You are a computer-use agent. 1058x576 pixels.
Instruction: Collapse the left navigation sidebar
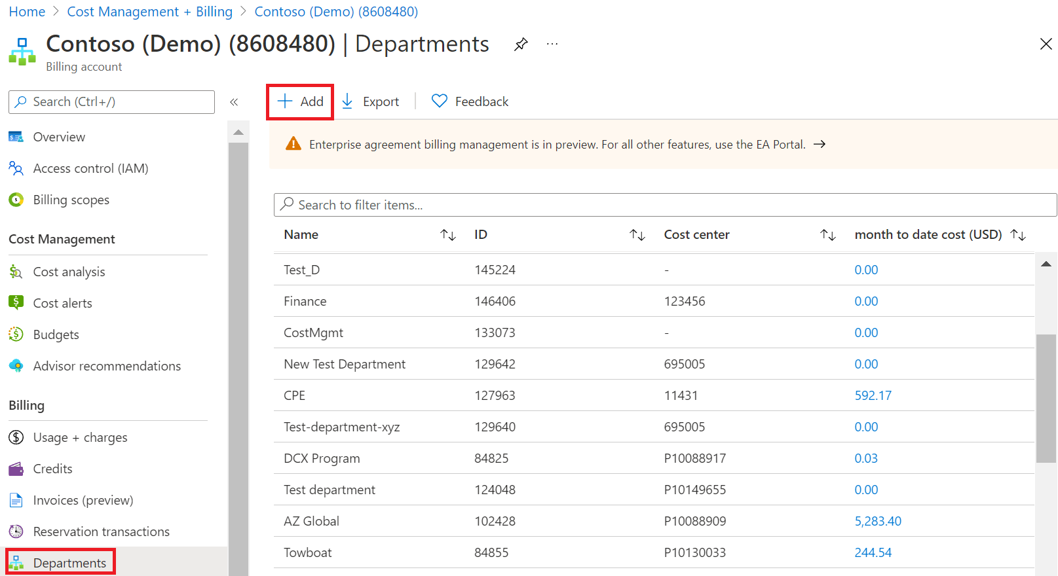point(234,102)
